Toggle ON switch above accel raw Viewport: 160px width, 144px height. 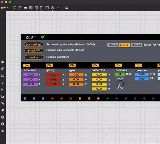[x=27, y=66]
